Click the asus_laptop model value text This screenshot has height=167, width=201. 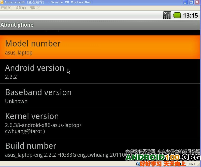[x=19, y=53]
